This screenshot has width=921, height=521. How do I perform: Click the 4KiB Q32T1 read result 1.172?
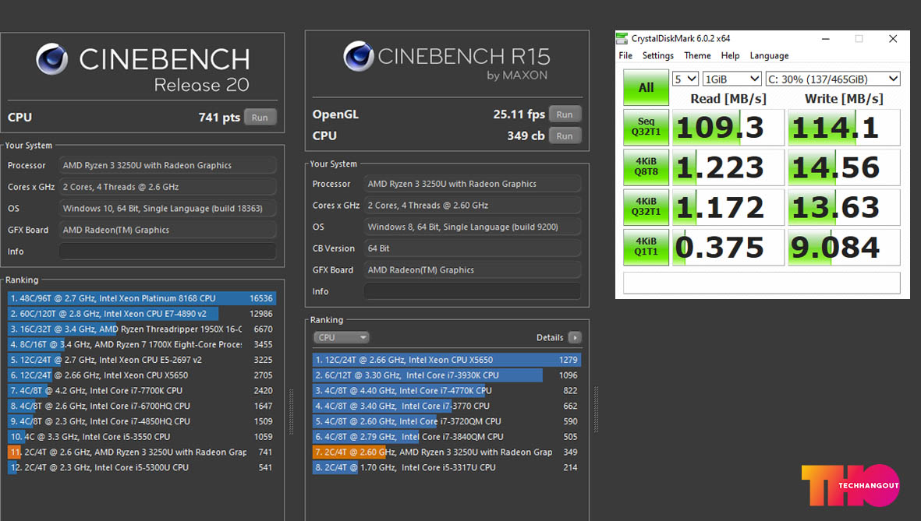[x=728, y=207]
